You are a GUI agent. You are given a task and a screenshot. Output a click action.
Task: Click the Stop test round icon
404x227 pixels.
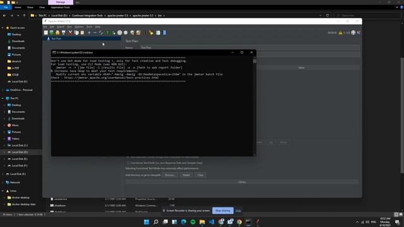point(119,33)
